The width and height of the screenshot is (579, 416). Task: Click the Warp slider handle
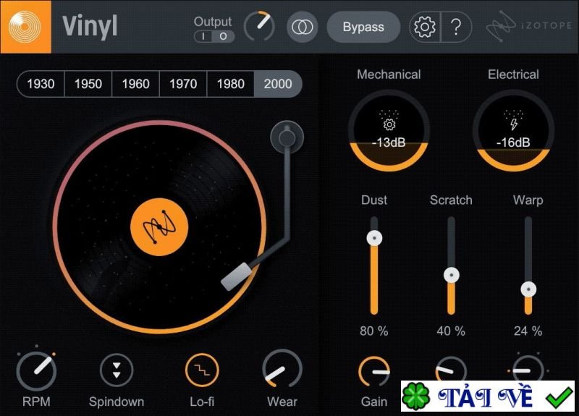[528, 289]
